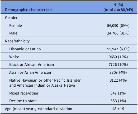Select the Female row label

click(16, 26)
